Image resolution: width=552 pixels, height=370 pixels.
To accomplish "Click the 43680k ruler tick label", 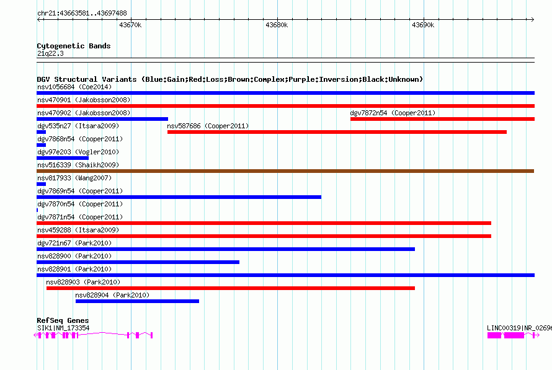I will point(277,25).
